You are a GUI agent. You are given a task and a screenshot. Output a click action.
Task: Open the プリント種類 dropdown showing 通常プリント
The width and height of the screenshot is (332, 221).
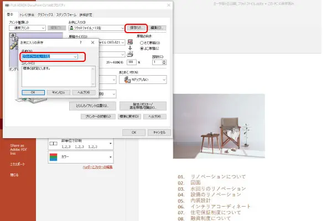pos(27,28)
